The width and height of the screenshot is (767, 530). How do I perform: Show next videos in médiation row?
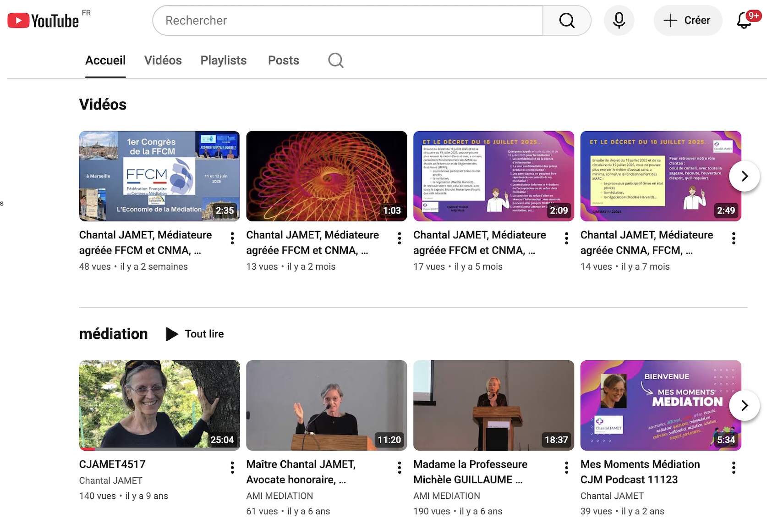point(744,405)
